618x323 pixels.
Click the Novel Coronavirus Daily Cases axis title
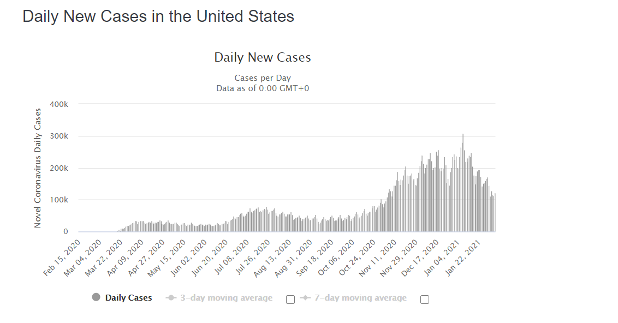coord(38,168)
